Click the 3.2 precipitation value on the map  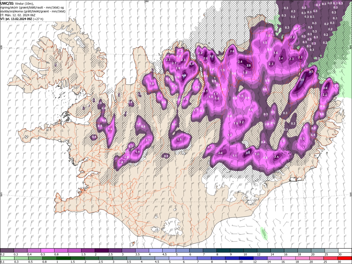211,56
